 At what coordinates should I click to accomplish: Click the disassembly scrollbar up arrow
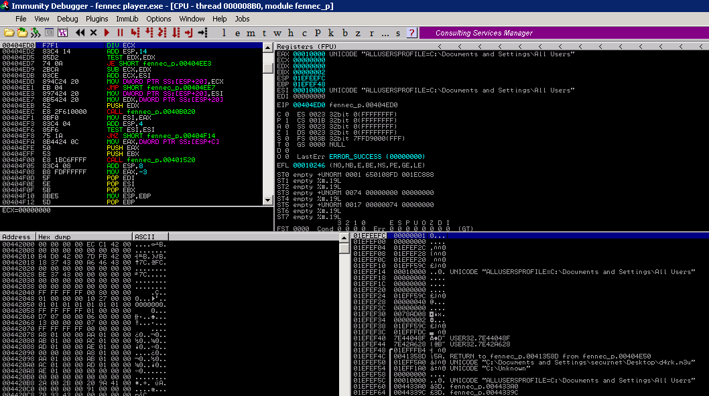click(x=267, y=48)
